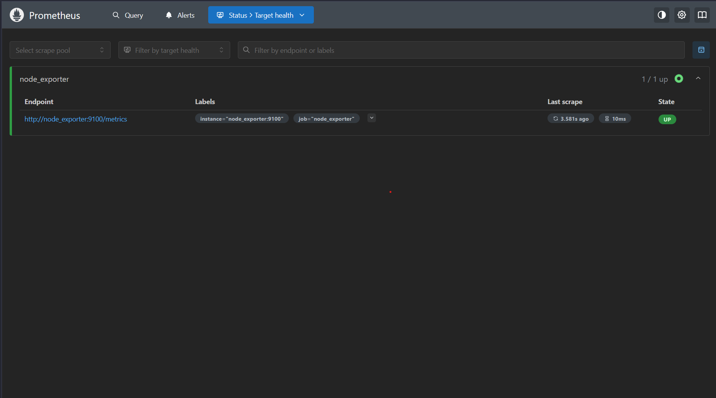
Task: Click the green pool health ring indicator
Action: (679, 79)
